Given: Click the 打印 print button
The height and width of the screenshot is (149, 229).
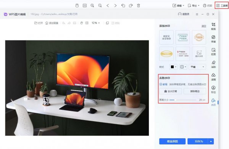Looking at the screenshot, I should [x=208, y=6].
